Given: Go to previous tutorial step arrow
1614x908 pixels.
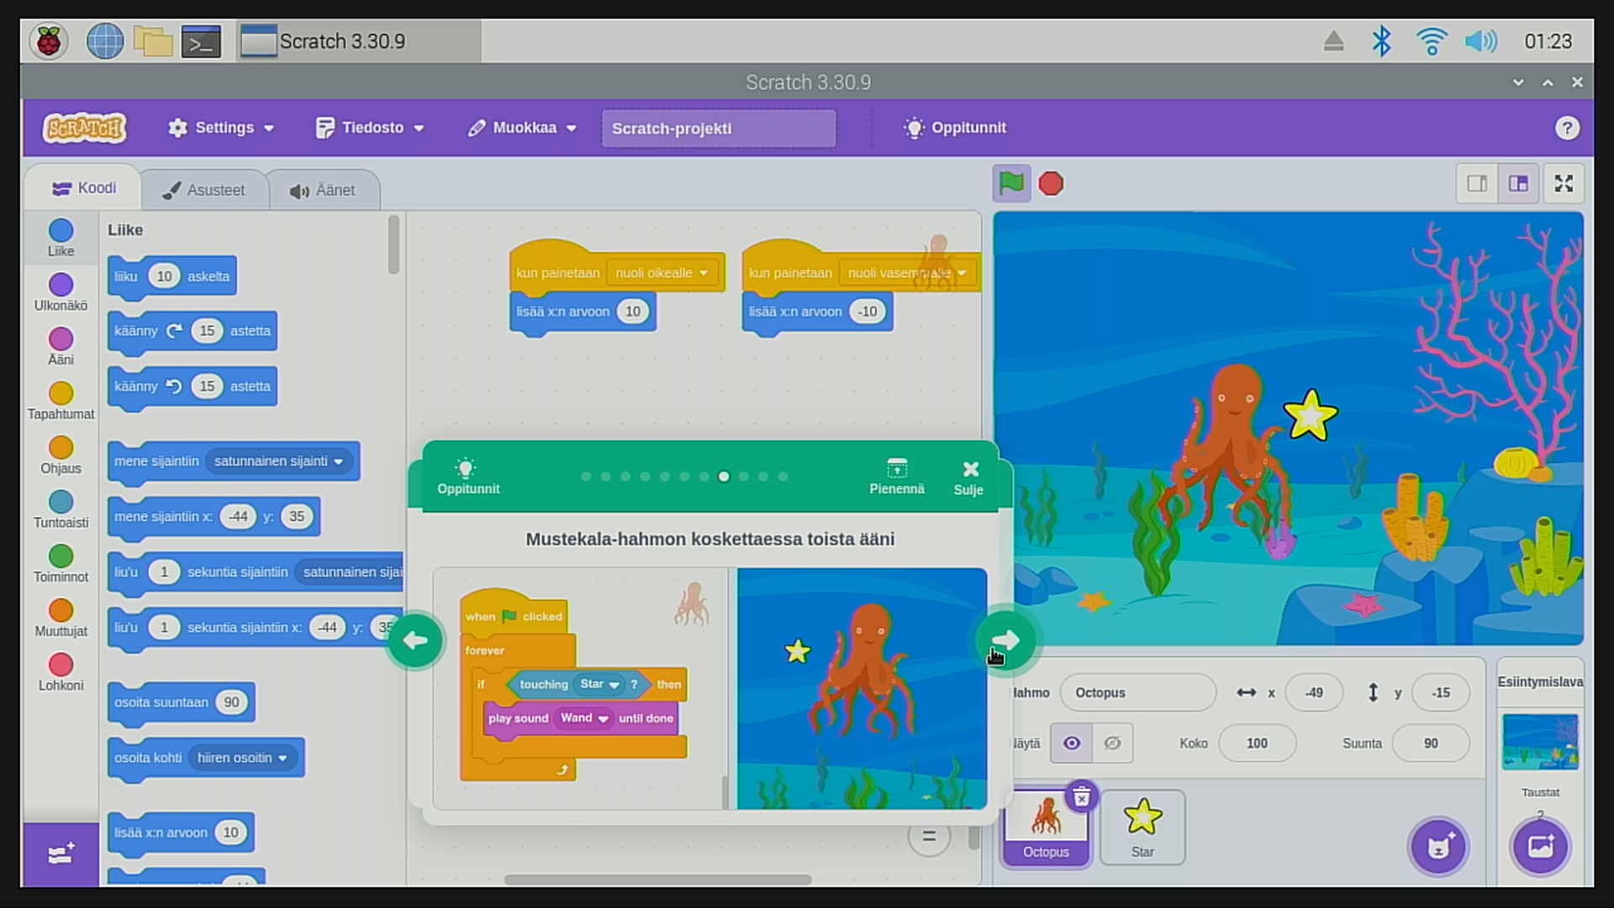Looking at the screenshot, I should [x=414, y=641].
